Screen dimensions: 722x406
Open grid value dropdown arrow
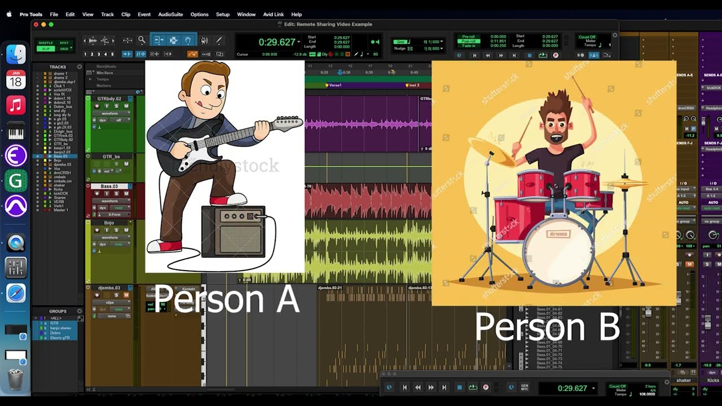point(442,42)
